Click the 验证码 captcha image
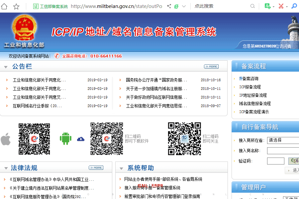This screenshot has height=199, width=299. tap(294, 161)
